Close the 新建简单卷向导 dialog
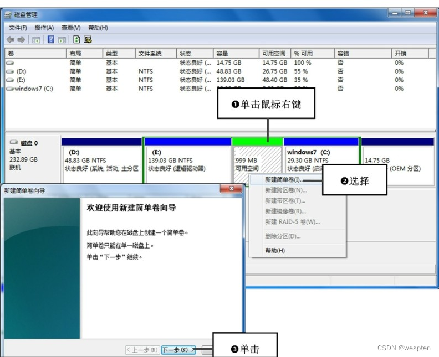This screenshot has height=357, width=439. tap(231, 188)
